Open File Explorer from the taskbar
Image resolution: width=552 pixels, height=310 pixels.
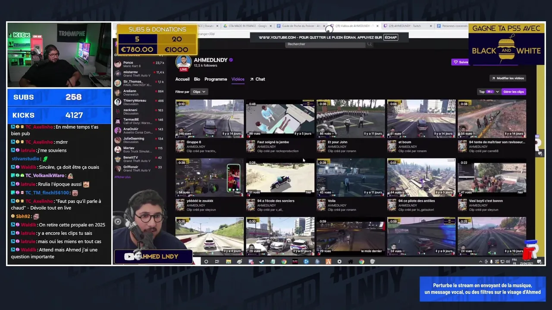coord(229,261)
